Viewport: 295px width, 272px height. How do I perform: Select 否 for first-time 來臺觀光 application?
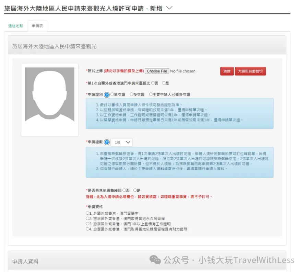click(x=153, y=83)
